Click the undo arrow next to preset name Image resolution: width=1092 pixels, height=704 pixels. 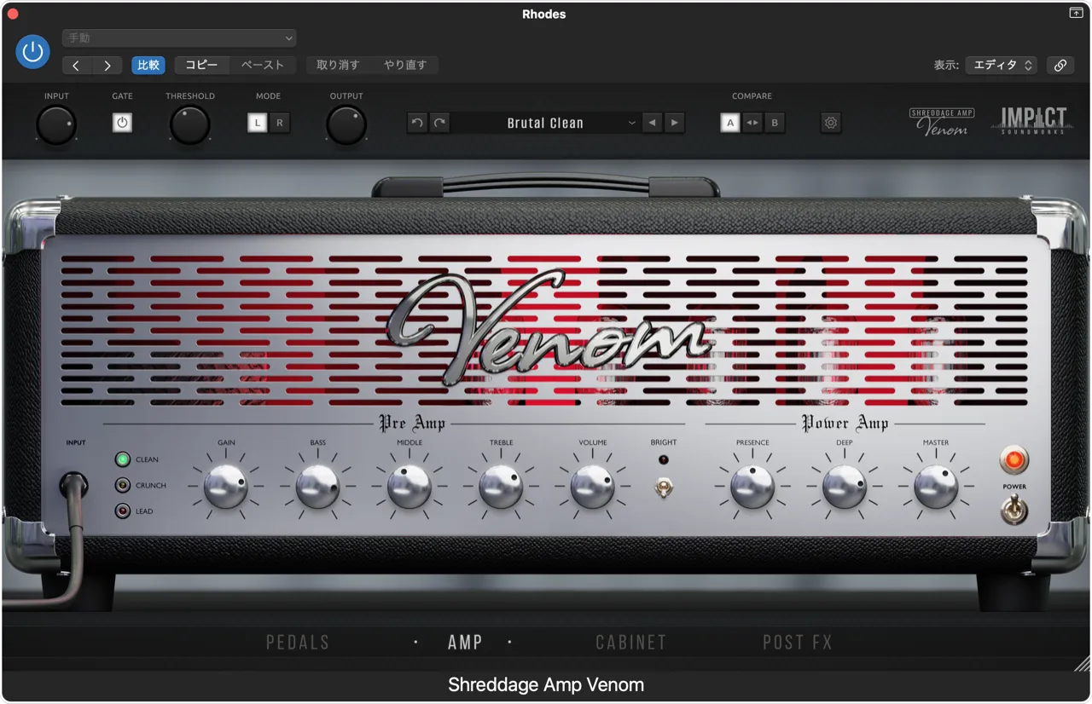pyautogui.click(x=416, y=123)
